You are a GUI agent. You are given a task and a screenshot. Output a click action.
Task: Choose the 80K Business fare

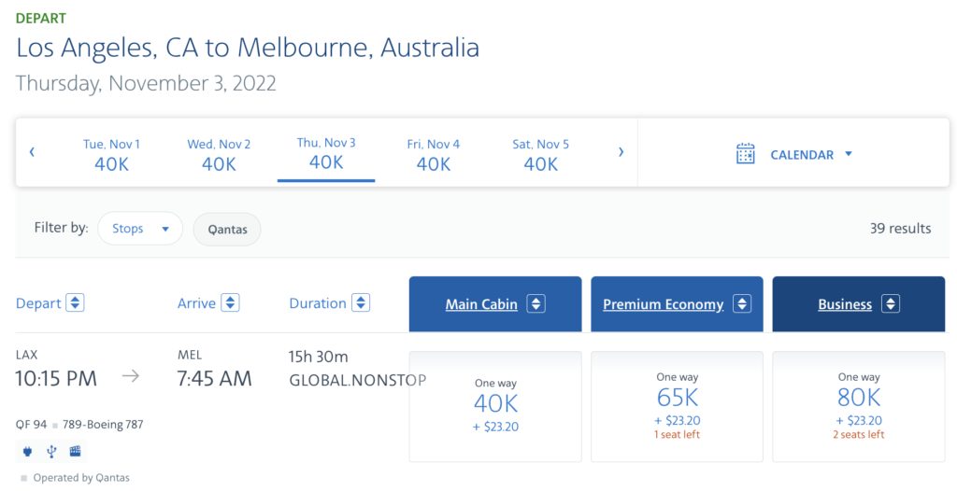pyautogui.click(x=859, y=406)
